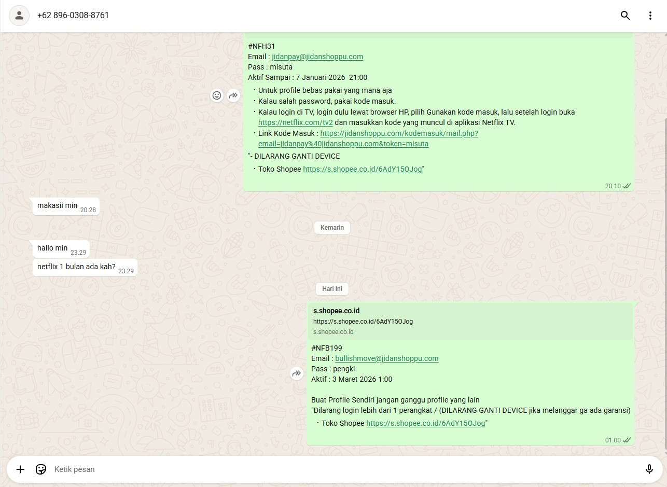Open the attach plus menu

[20, 469]
